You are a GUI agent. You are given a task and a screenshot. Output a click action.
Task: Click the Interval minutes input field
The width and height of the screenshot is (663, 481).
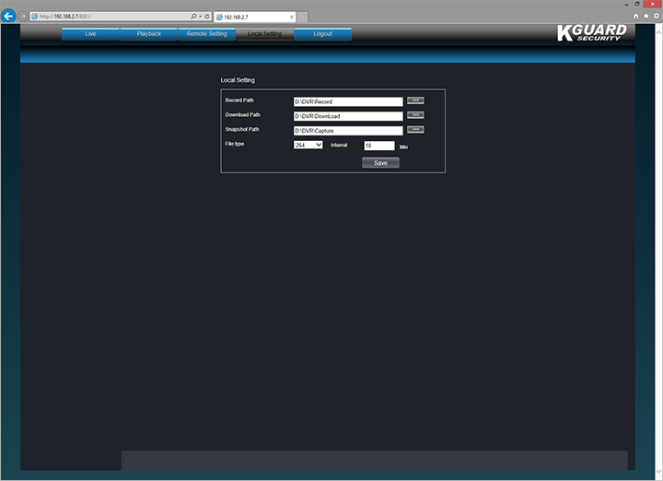pyautogui.click(x=378, y=146)
